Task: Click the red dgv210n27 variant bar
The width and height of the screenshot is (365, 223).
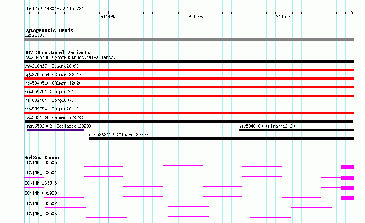Action: pos(189,70)
